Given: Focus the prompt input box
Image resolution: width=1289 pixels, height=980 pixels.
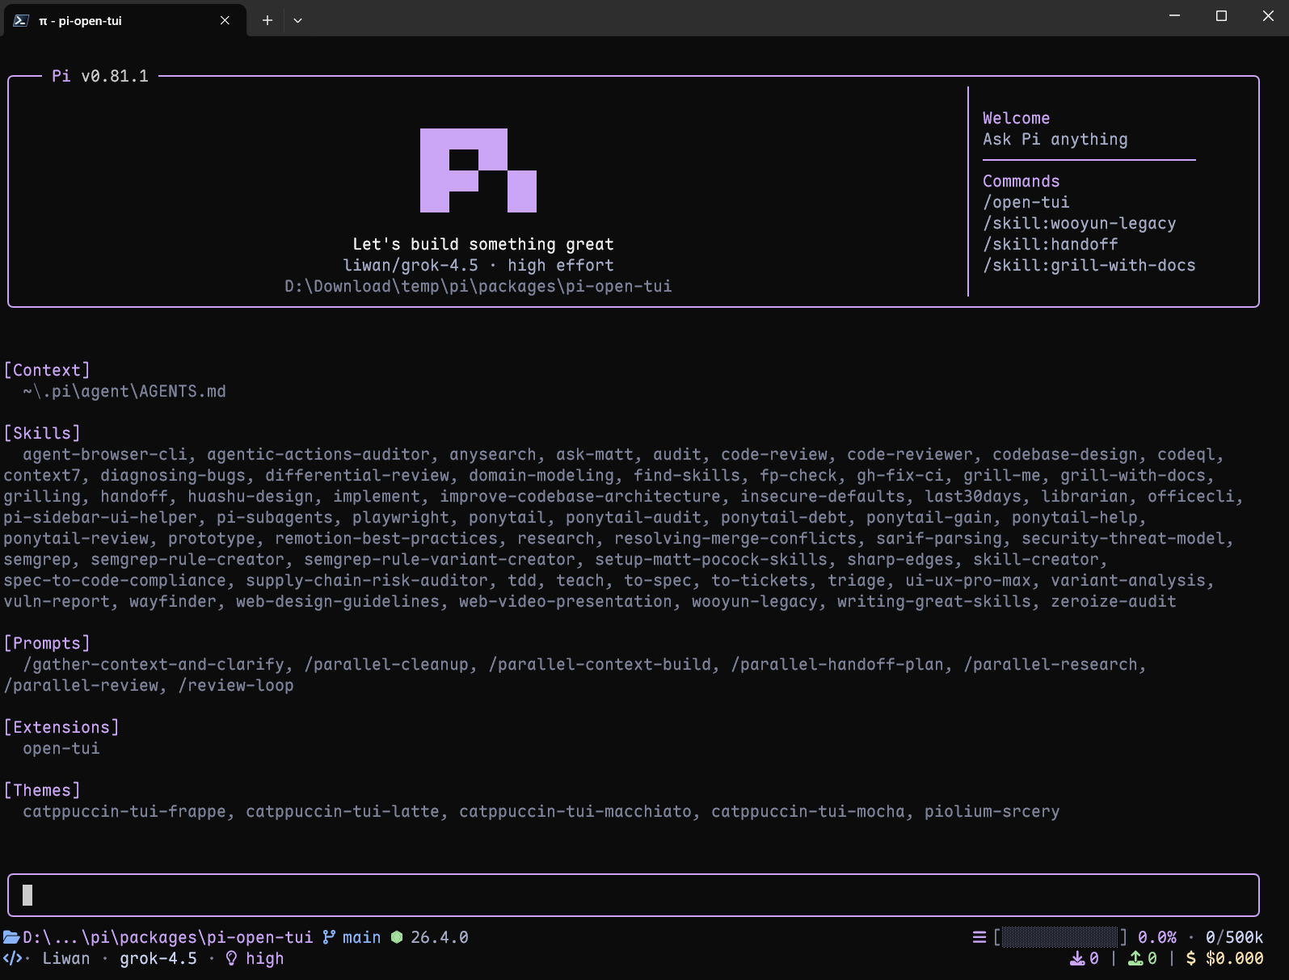Looking at the screenshot, I should tap(634, 895).
